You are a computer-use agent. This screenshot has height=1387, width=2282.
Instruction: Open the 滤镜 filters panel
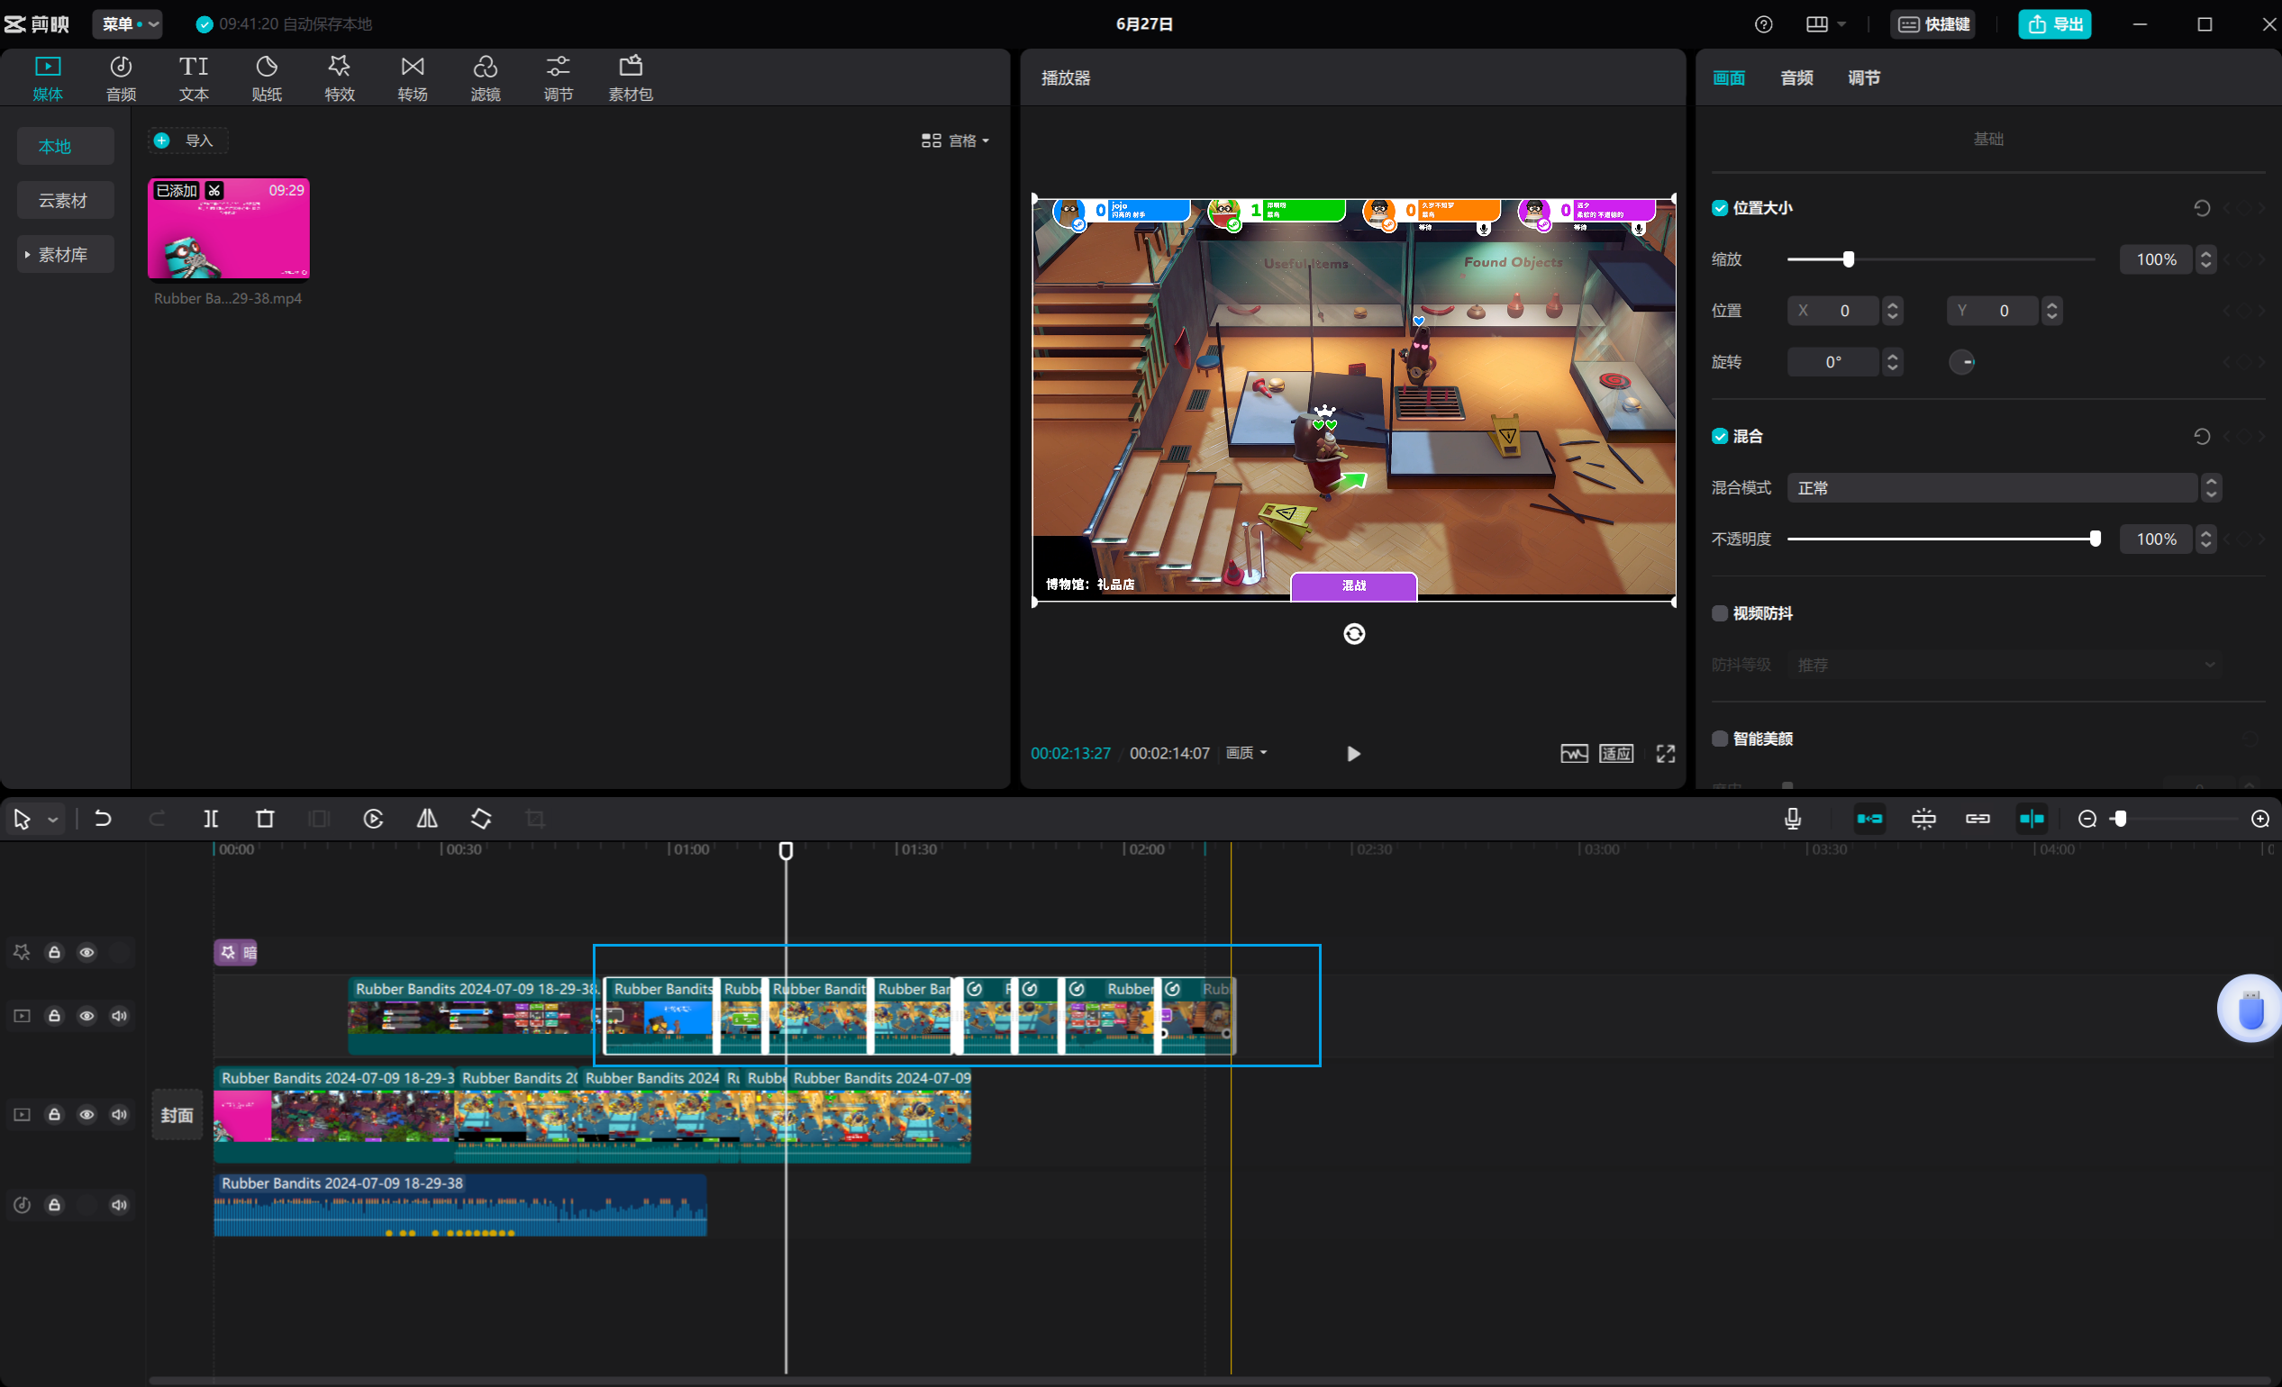click(486, 77)
